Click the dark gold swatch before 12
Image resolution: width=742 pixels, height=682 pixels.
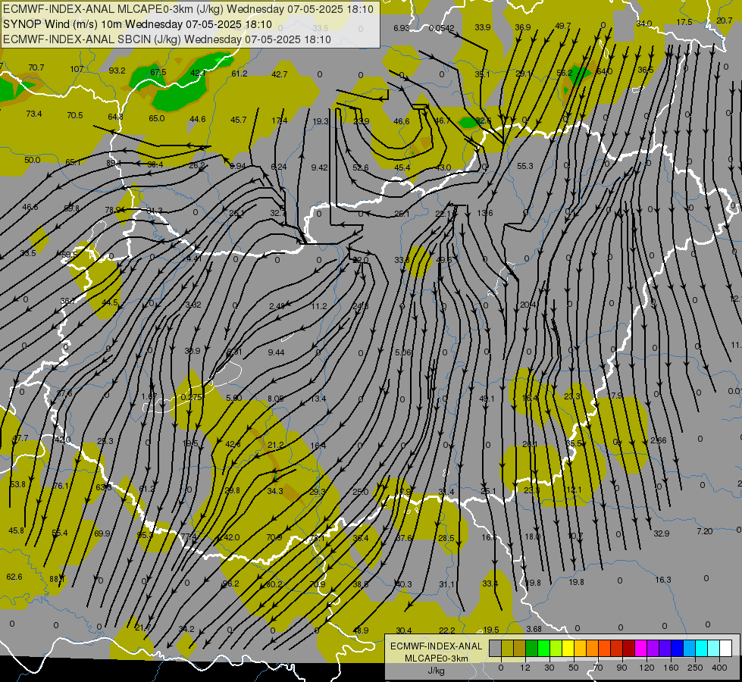point(520,648)
